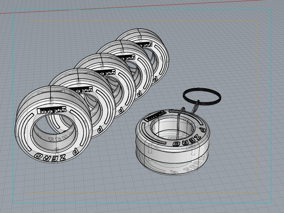Screen dimensions: 284x213
Task: Click the ZERO lettering on the lying tire
Action: pos(187,141)
